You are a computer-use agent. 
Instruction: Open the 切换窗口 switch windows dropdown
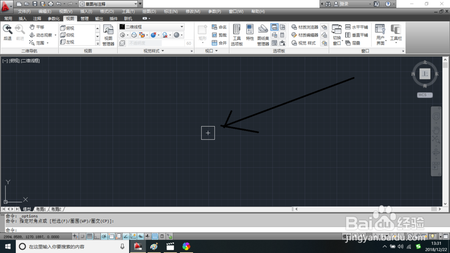pos(337,35)
